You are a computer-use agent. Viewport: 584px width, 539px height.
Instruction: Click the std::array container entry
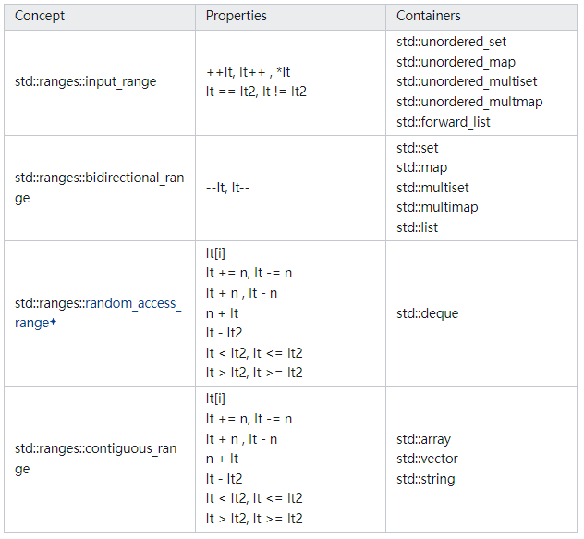(x=424, y=439)
